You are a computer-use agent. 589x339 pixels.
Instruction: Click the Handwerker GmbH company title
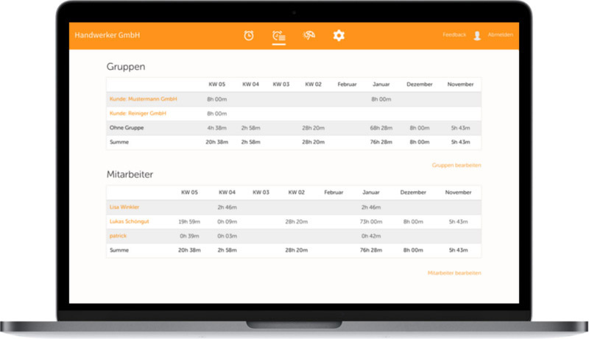pos(107,35)
